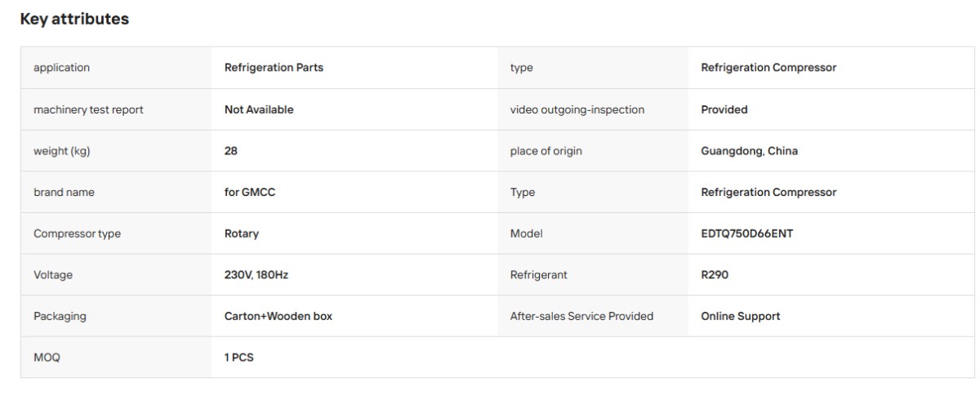Click the 230V, 180Hz voltage value
The image size is (980, 405).
(256, 275)
